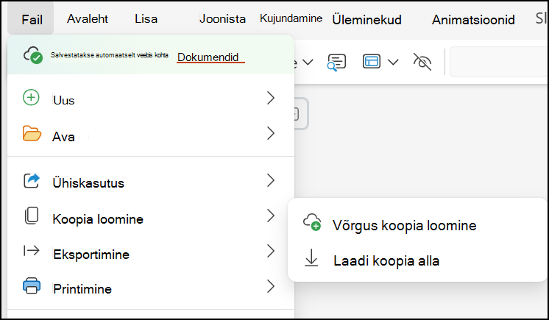Click the download arrow icon
The width and height of the screenshot is (549, 320).
[311, 258]
